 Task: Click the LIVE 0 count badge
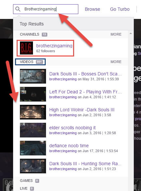[x=32, y=189]
